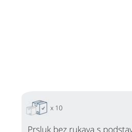Click the blank white area above the card
Viewport: 132px width, 132px height.
[66, 45]
